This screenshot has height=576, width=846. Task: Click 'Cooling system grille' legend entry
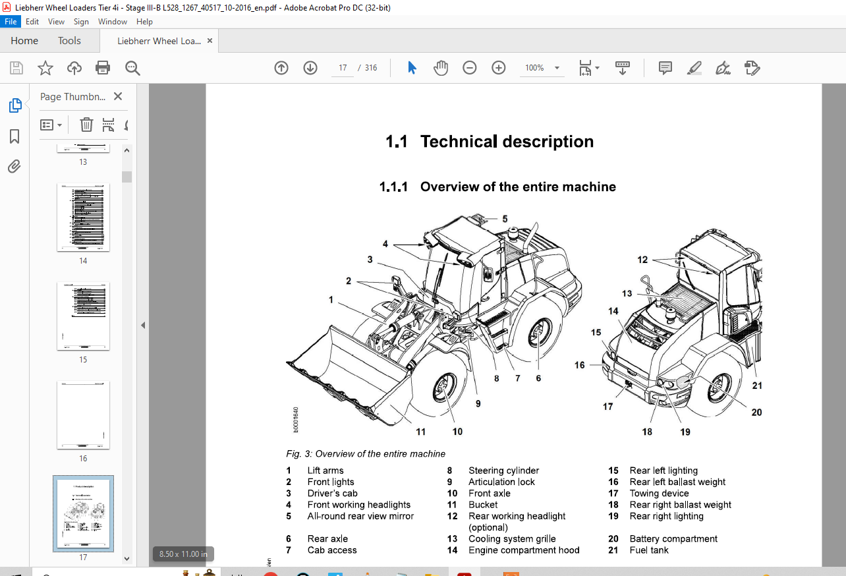pos(512,539)
